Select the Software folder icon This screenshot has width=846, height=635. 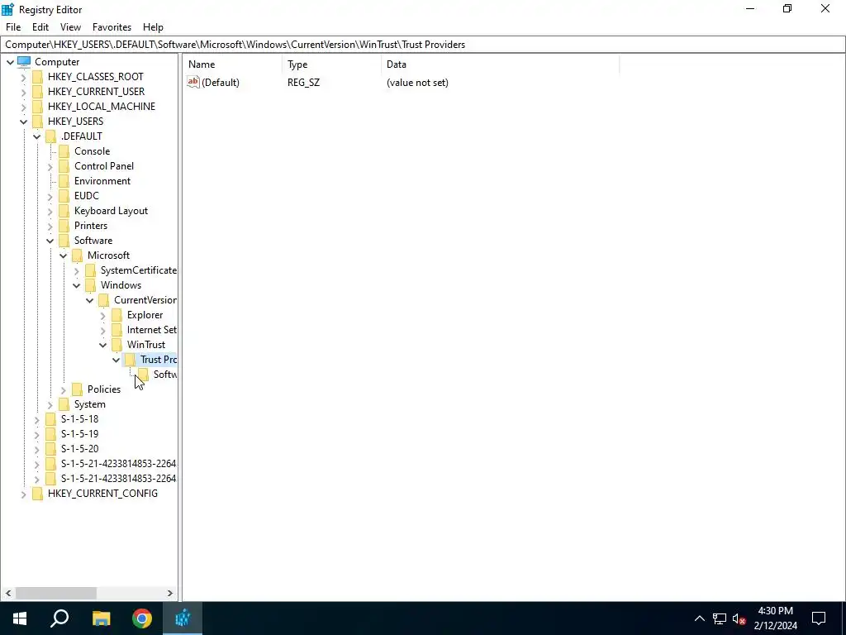pyautogui.click(x=64, y=241)
